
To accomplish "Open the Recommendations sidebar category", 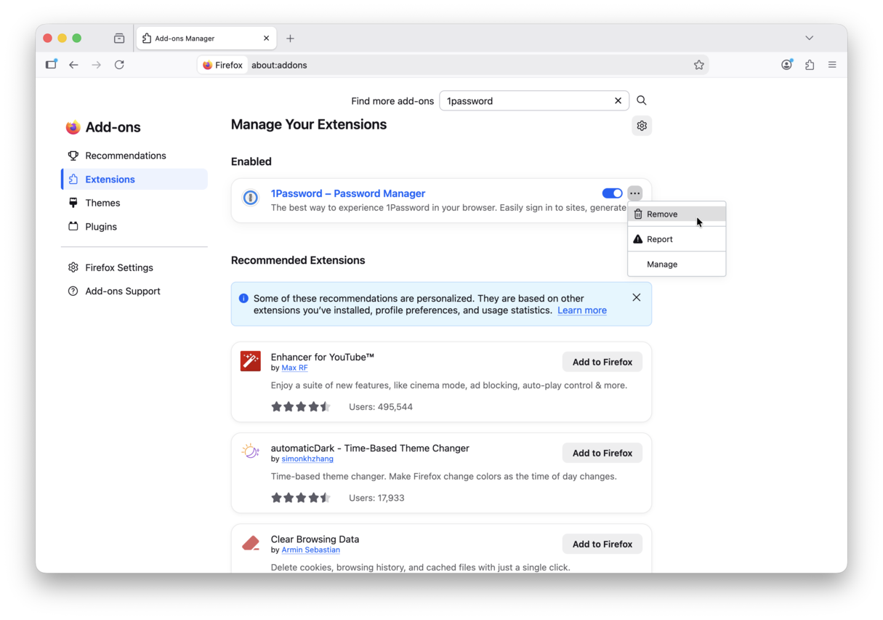I will [134, 156].
